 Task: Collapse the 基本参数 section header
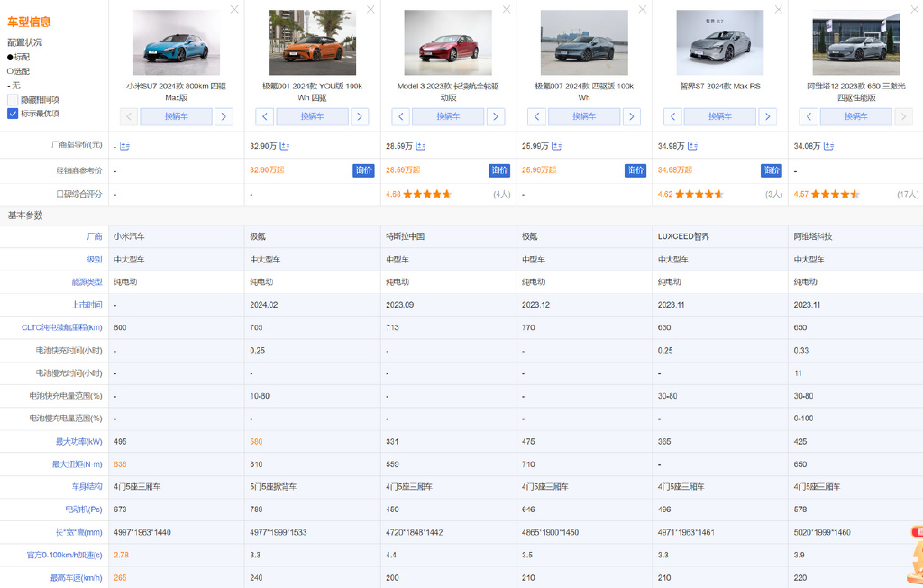point(24,216)
